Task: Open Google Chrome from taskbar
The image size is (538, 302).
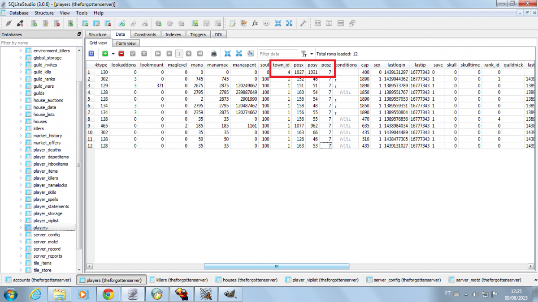Action: [x=108, y=294]
